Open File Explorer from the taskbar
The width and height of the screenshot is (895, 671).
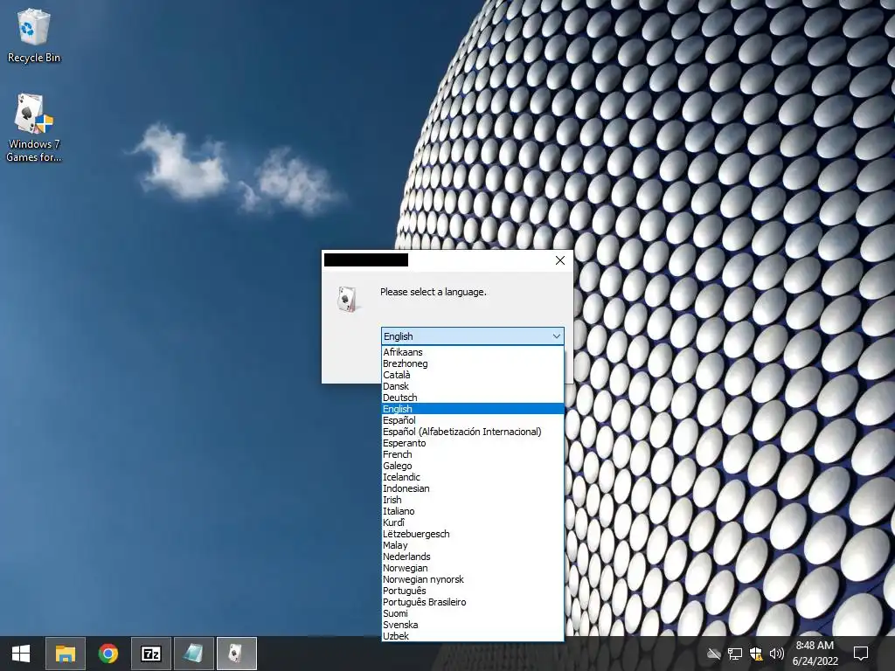click(x=65, y=654)
